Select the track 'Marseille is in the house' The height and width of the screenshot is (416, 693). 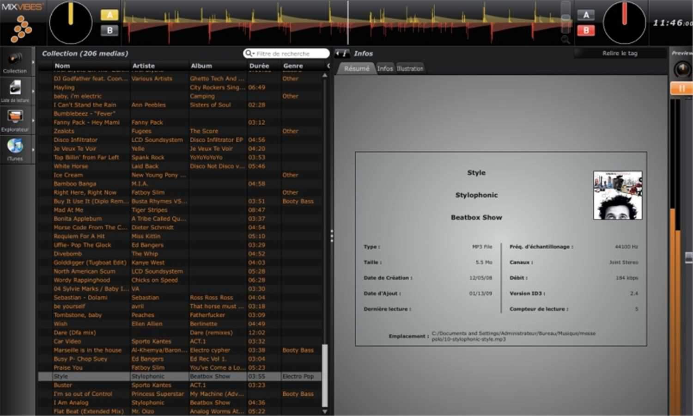pyautogui.click(x=180, y=350)
